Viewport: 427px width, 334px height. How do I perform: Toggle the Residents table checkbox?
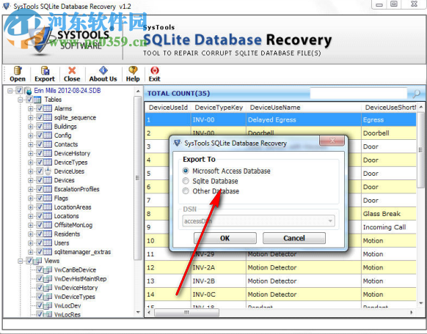40,234
